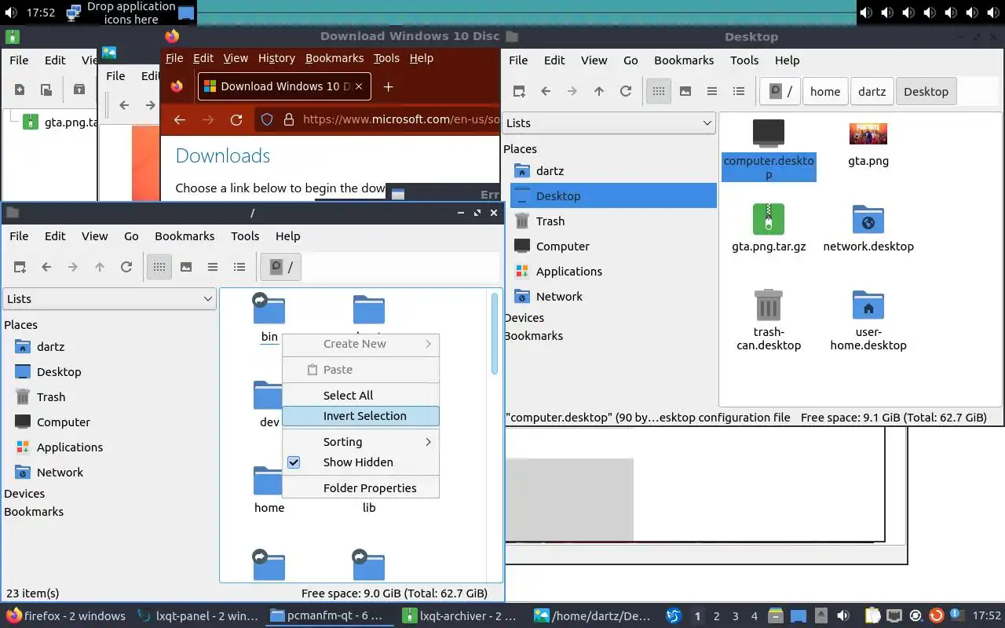Go back in the root folder window toolbar
Image resolution: width=1005 pixels, height=628 pixels.
[46, 267]
